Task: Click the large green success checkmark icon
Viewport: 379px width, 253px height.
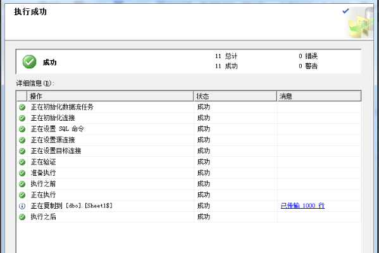Action: (x=30, y=62)
